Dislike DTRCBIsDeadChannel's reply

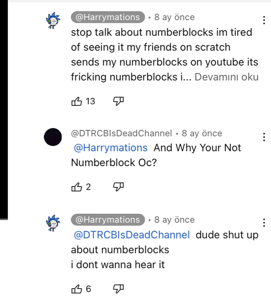tap(118, 187)
